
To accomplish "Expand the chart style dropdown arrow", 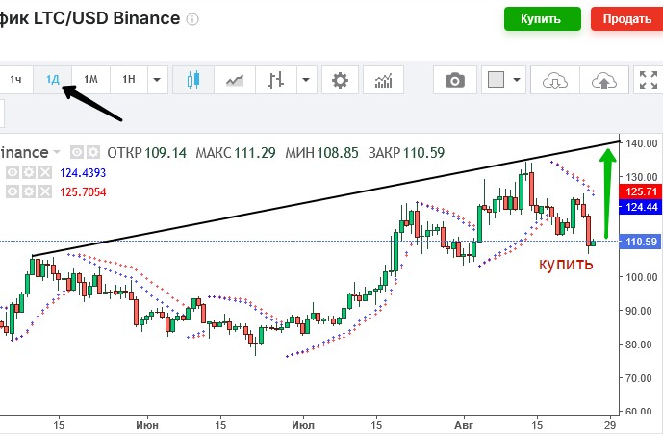I will point(306,80).
